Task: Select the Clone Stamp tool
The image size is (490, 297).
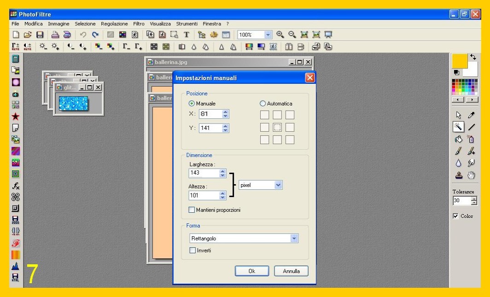Action: click(458, 175)
